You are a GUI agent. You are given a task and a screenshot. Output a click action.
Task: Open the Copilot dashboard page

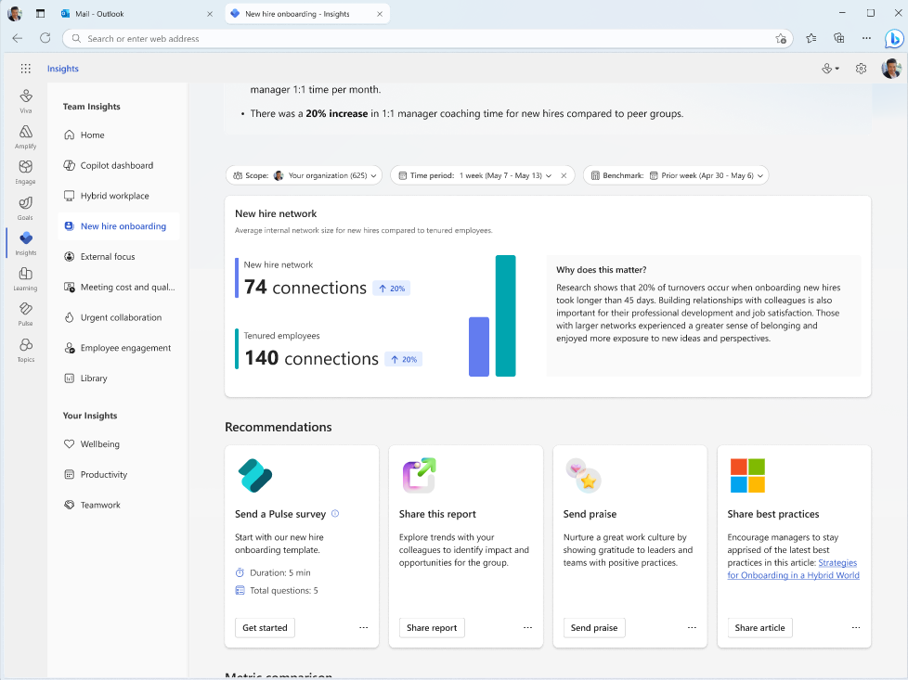[x=119, y=165]
